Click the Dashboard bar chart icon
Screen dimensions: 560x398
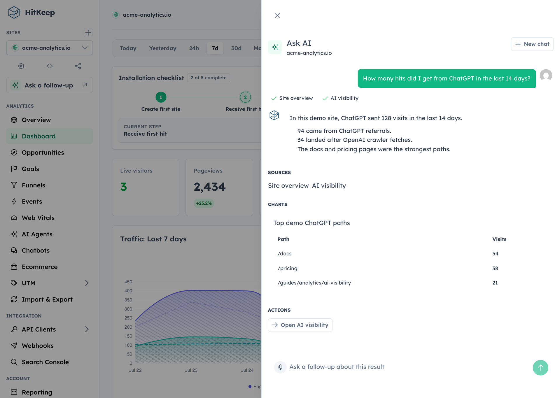14,136
